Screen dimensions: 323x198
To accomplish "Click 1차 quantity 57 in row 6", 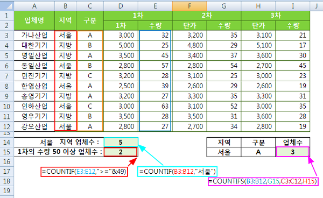I will click(155, 66).
